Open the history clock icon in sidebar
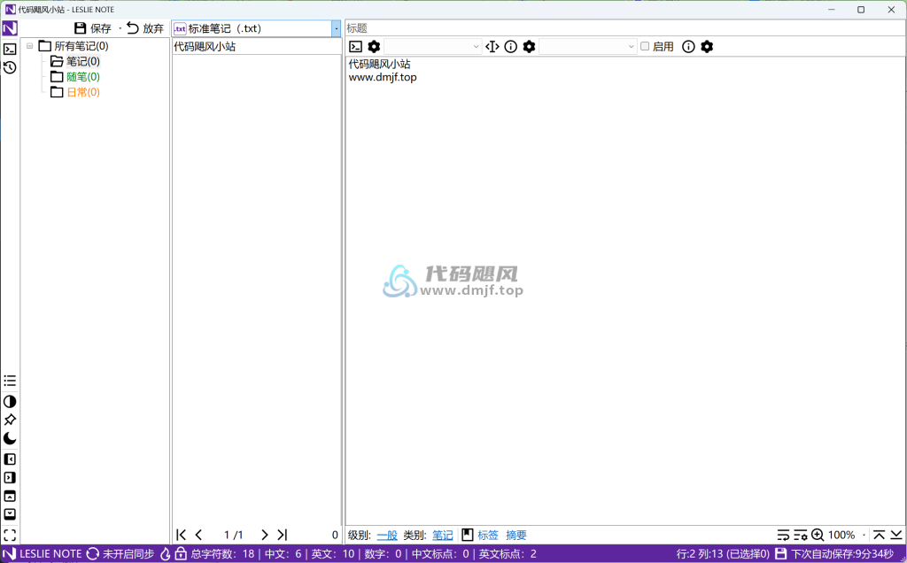 point(10,67)
